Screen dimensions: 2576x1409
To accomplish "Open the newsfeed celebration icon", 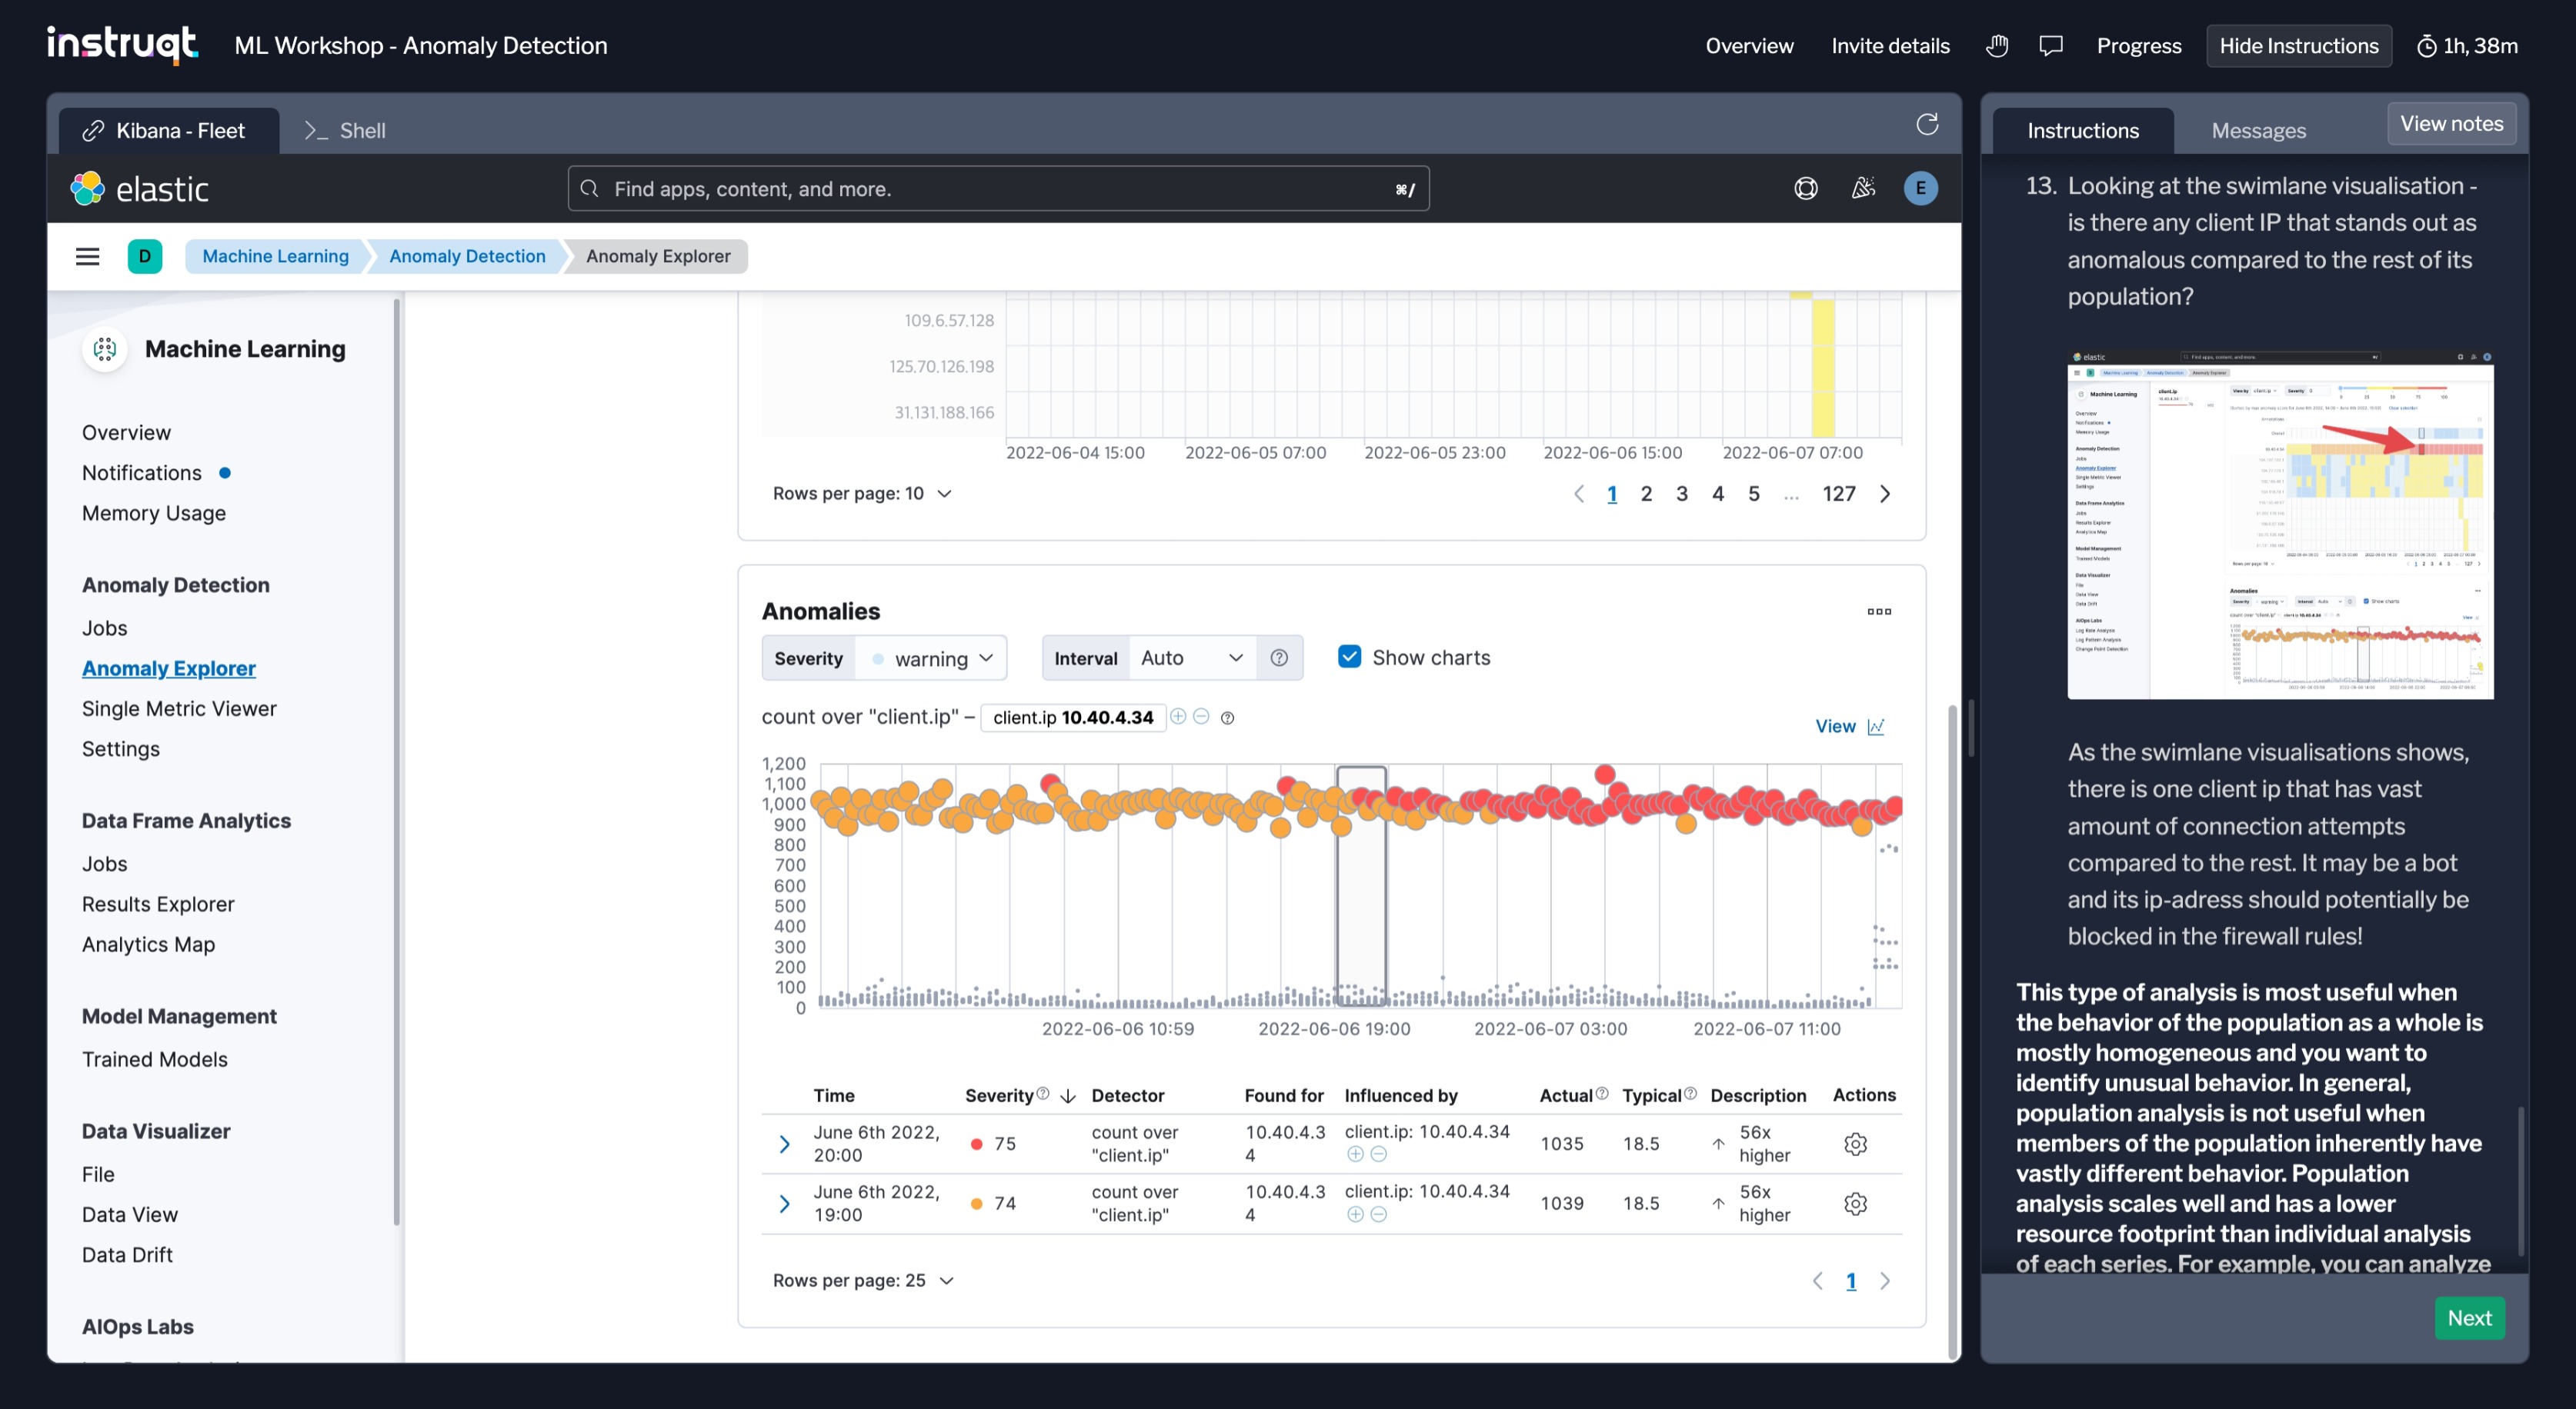I will point(1863,189).
